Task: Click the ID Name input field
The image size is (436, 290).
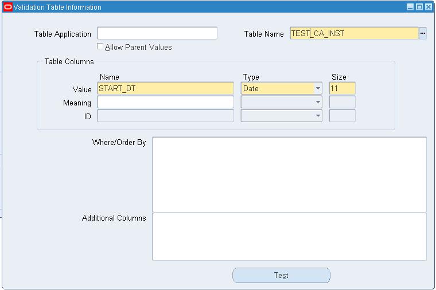Action: tap(166, 116)
